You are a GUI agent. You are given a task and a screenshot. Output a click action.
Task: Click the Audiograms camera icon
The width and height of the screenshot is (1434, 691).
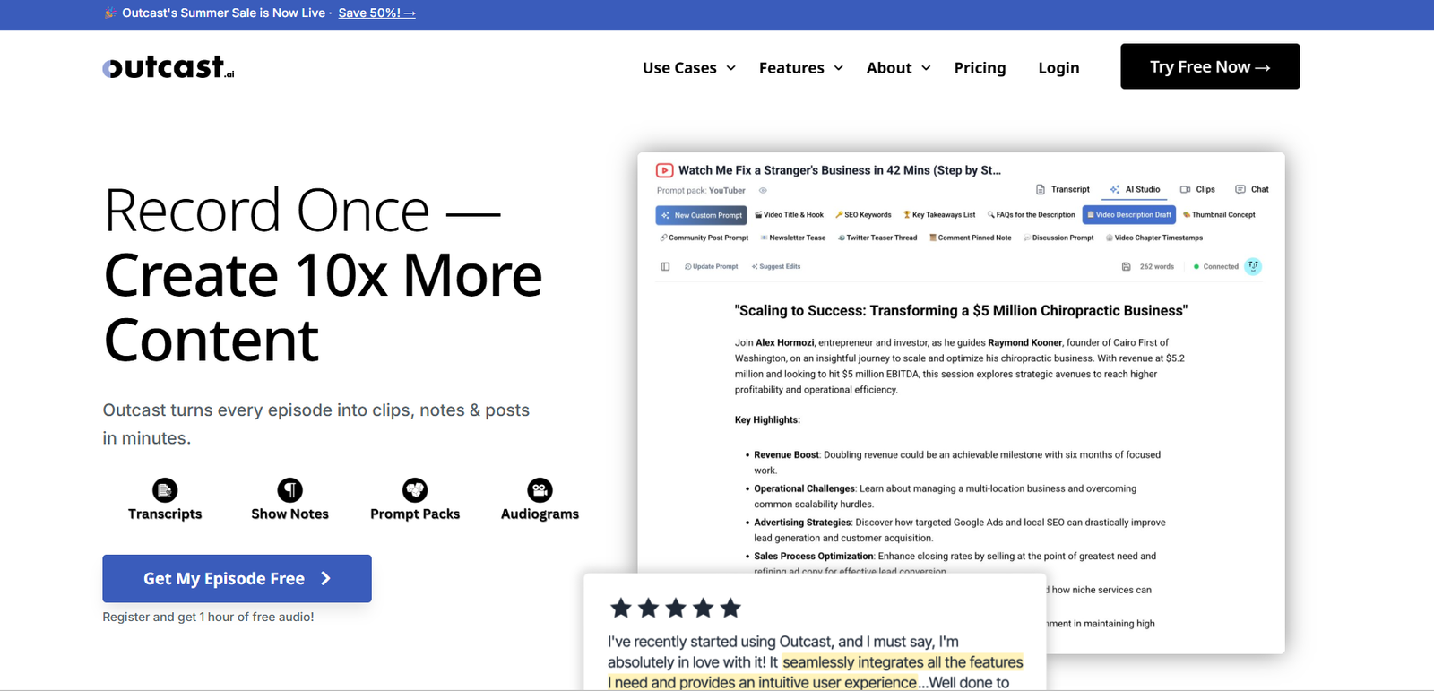point(540,490)
